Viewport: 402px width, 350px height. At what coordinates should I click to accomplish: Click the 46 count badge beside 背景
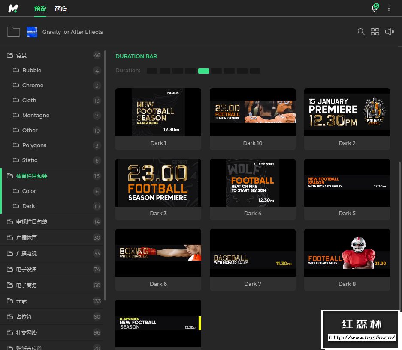point(97,55)
